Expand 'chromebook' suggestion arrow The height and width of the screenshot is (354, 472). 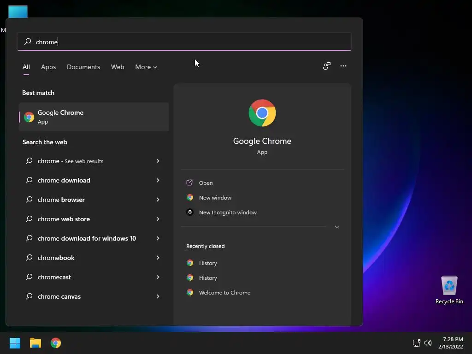[158, 258]
